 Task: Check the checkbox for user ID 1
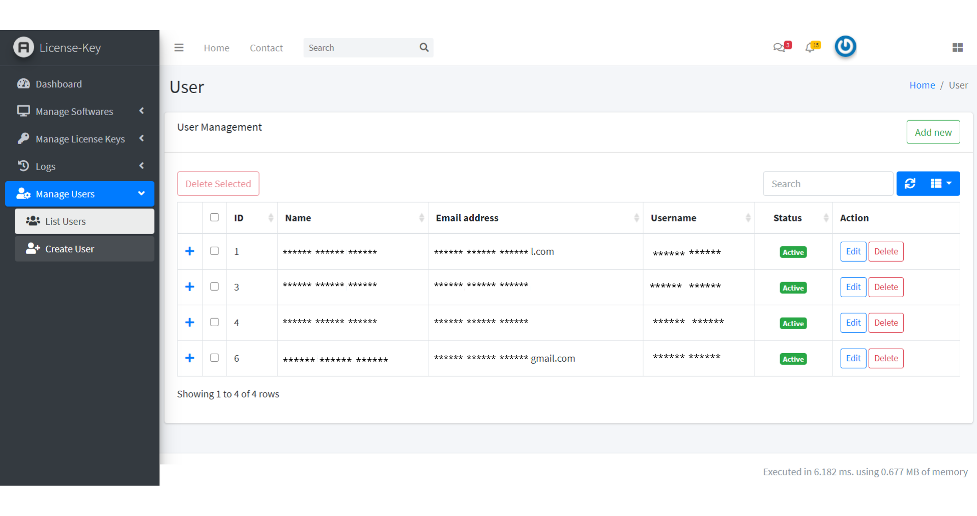[x=214, y=251]
